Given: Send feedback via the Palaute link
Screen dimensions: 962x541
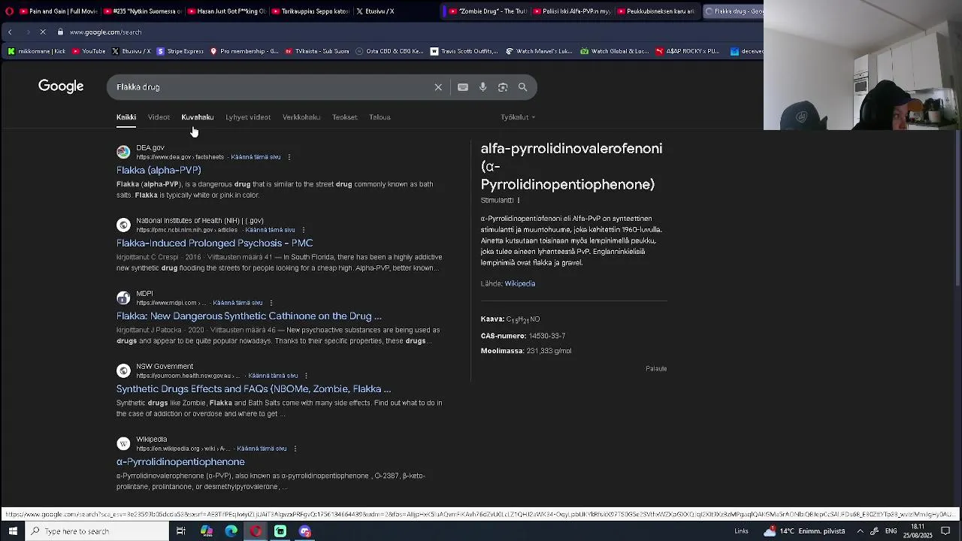Looking at the screenshot, I should click(656, 369).
